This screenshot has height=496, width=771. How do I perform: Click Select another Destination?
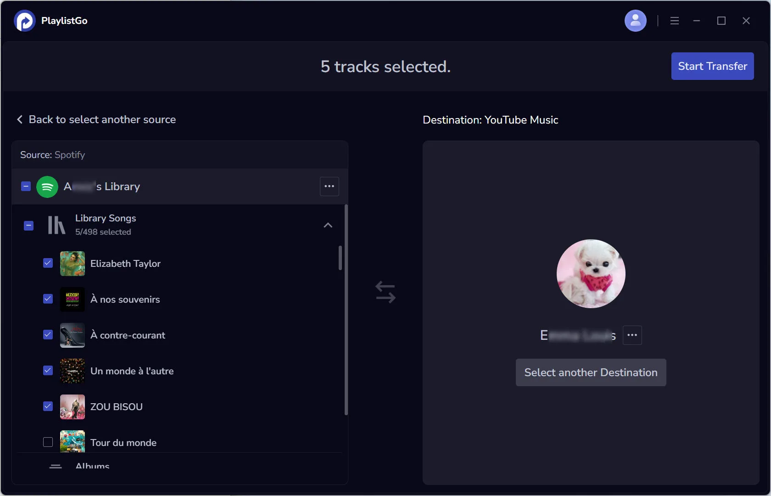coord(591,372)
